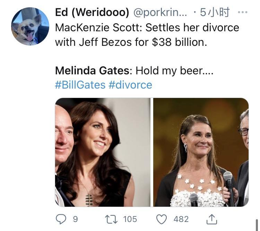Follow the #divorce hashtag link
The width and height of the screenshot is (260, 231).
[x=130, y=85]
